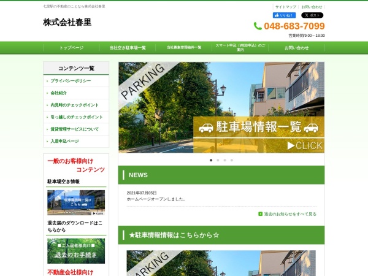Image resolution: width=368 pixels, height=276 pixels.
Task: Select the first slider dot indicator
Action: pyautogui.click(x=211, y=160)
